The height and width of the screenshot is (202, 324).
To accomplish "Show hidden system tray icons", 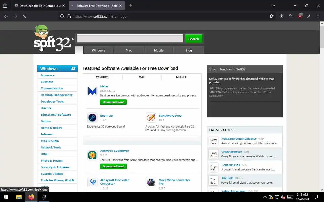I will 265,197.
